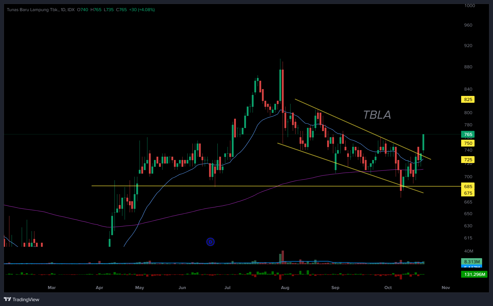
Task: Click the yellow 675 price label
Action: (468, 193)
